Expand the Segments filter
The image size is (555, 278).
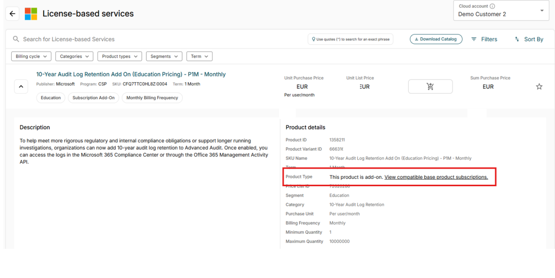click(164, 56)
